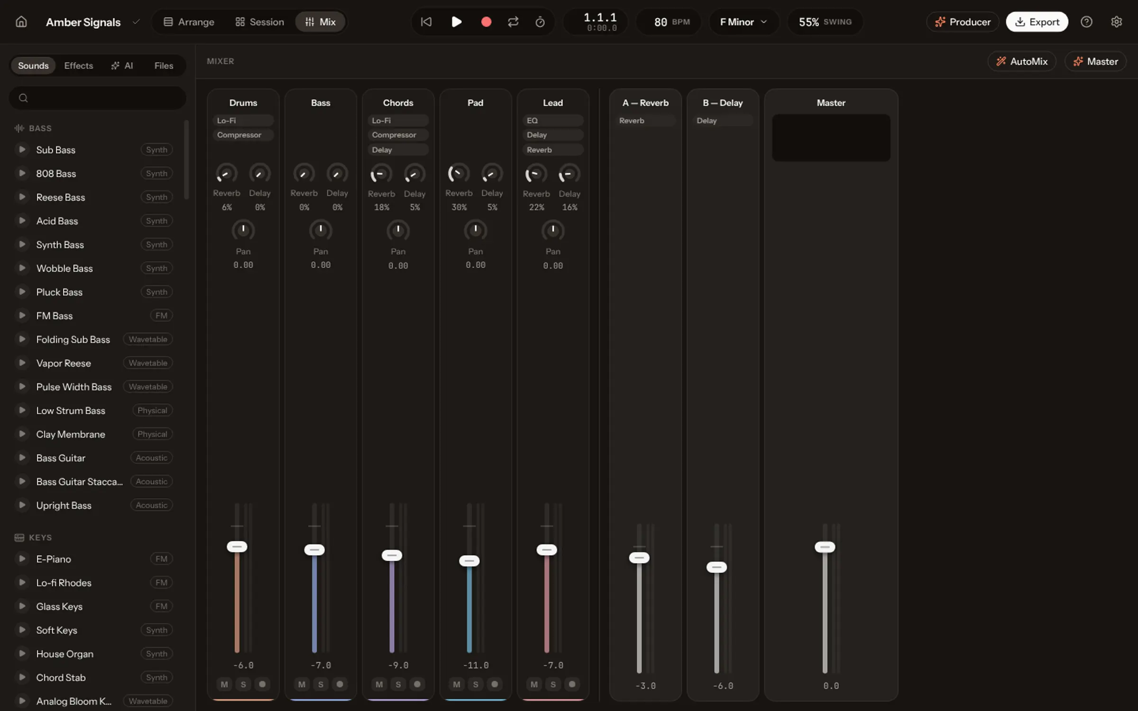
Task: Click the Export button
Action: 1037,22
